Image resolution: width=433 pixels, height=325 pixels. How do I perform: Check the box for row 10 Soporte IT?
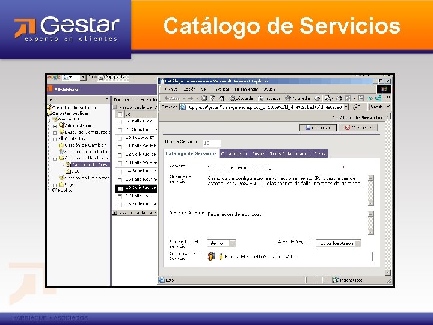click(120, 138)
